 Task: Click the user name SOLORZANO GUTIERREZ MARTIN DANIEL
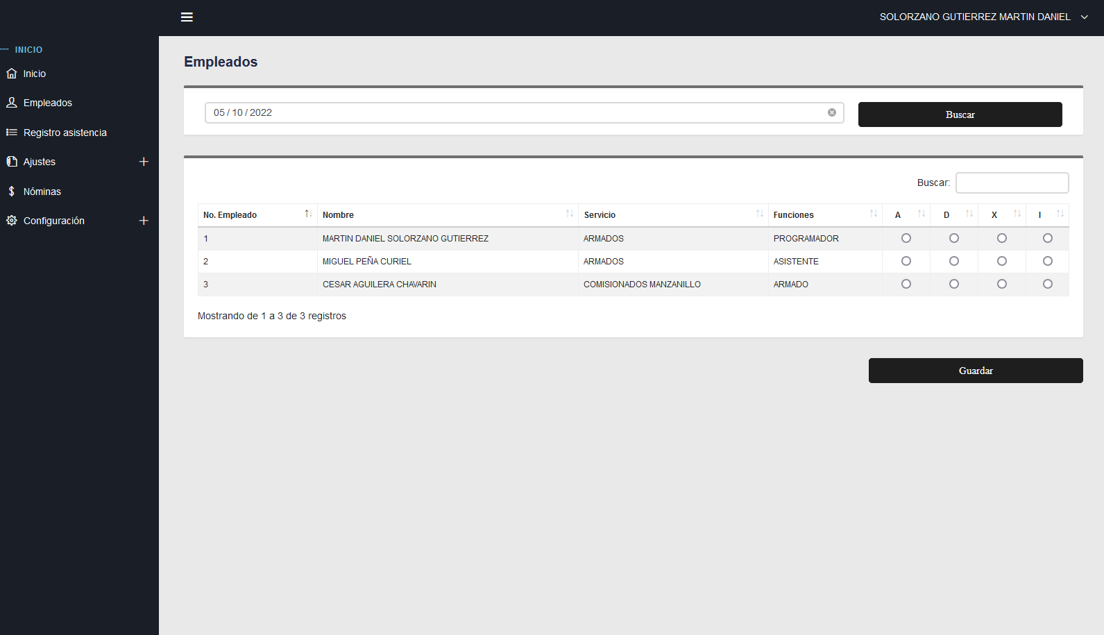(975, 17)
